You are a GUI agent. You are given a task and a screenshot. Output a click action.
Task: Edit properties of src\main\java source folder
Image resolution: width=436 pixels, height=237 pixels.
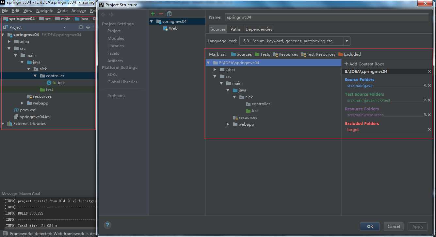point(425,86)
